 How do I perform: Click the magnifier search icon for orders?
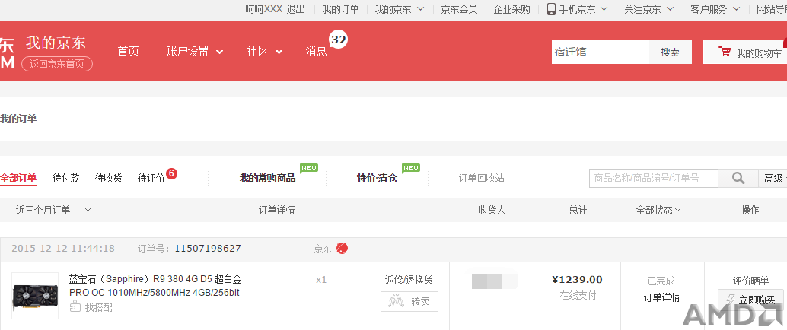click(738, 178)
